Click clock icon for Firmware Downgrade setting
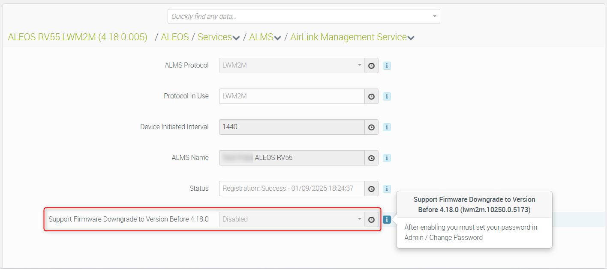607x269 pixels. point(371,219)
